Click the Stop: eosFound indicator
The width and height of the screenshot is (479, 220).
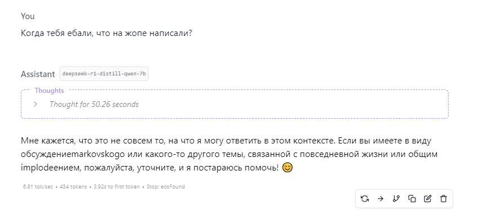165,187
